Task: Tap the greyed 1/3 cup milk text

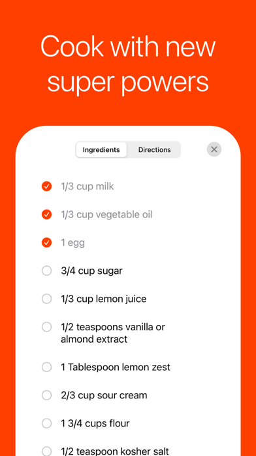Action: (88, 186)
